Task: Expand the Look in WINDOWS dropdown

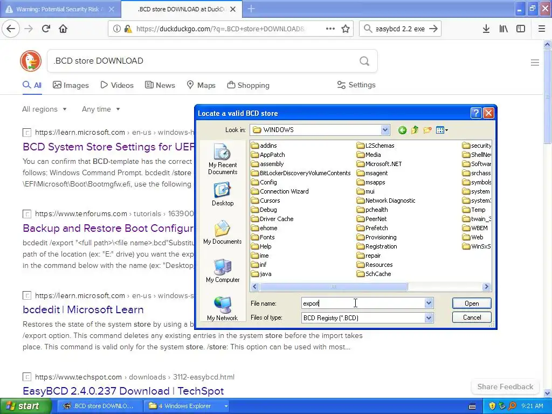Action: click(x=385, y=130)
